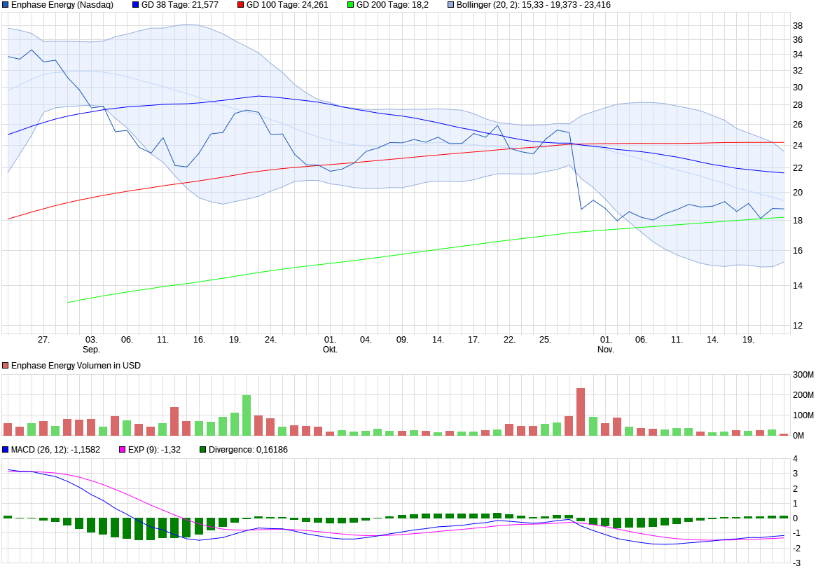
Task: Click the Enphase Energy (Nasdaq) legend icon
Action: pyautogui.click(x=6, y=6)
